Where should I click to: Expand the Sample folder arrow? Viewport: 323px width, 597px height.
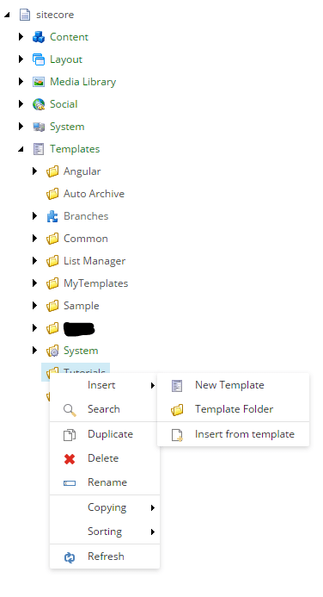tap(34, 306)
